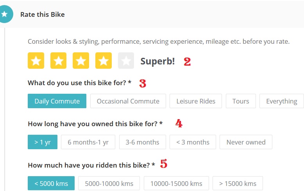Select 3-6 months ownership duration
The width and height of the screenshot is (304, 191).
click(142, 142)
